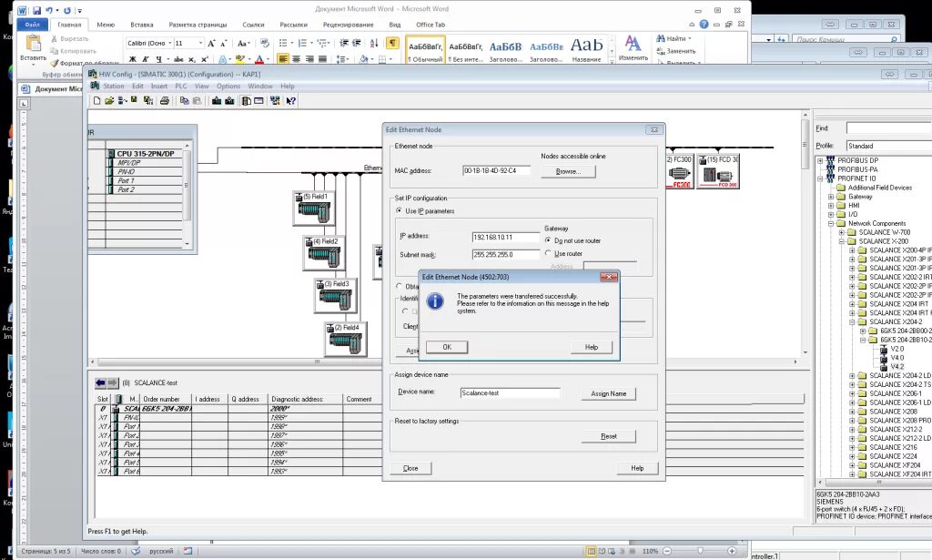Select the Additional Field Devices catalog folder
The height and width of the screenshot is (560, 932).
[880, 188]
